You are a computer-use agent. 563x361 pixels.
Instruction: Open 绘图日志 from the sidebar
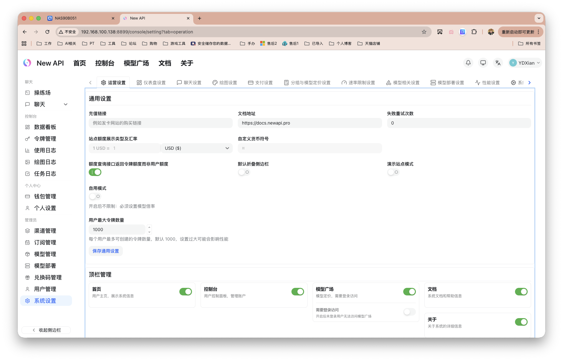point(45,162)
